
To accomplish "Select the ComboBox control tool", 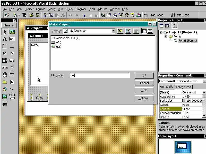I will [x=5, y=61].
